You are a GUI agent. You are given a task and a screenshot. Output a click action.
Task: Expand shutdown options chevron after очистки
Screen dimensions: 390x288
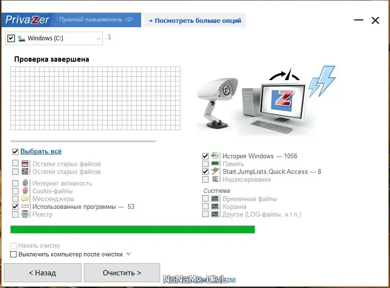[x=129, y=254]
